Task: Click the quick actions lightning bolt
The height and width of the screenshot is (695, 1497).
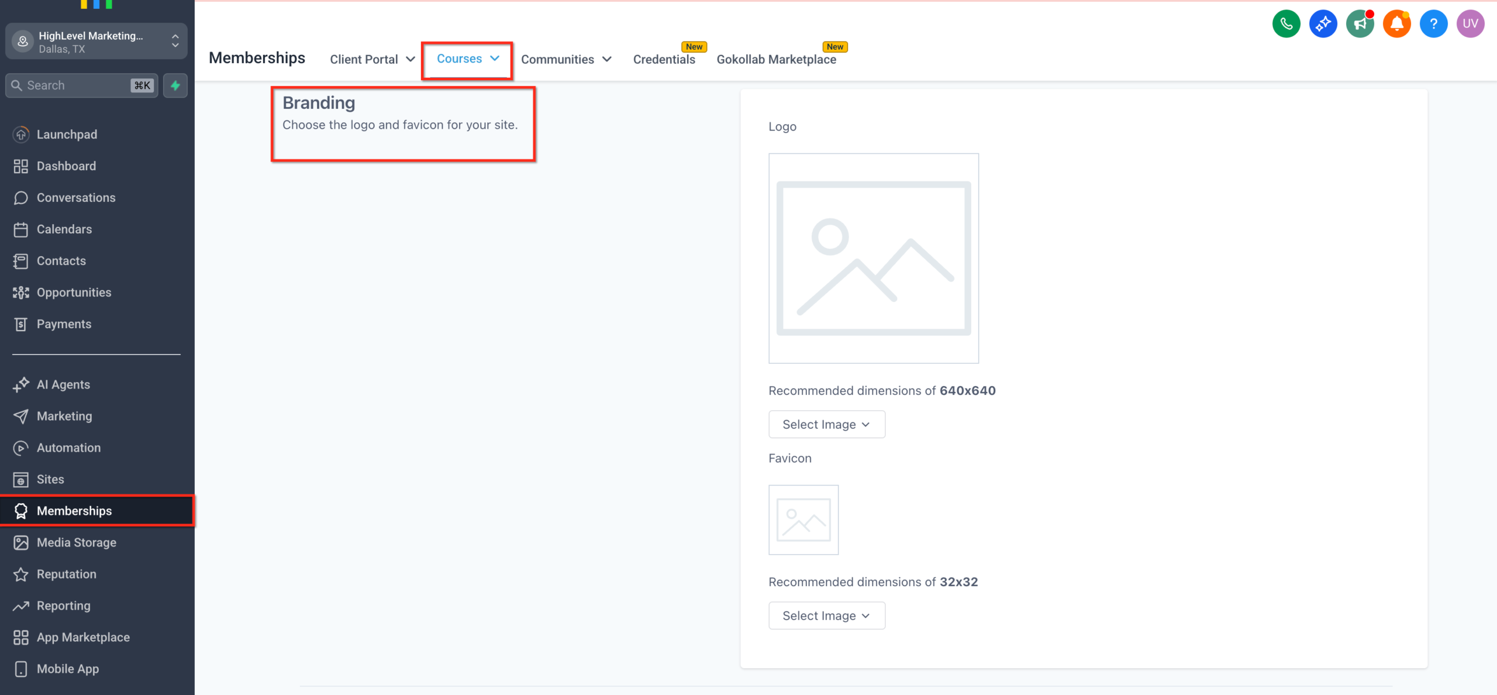Action: [x=175, y=85]
